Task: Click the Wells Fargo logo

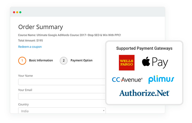Action: pyautogui.click(x=127, y=63)
